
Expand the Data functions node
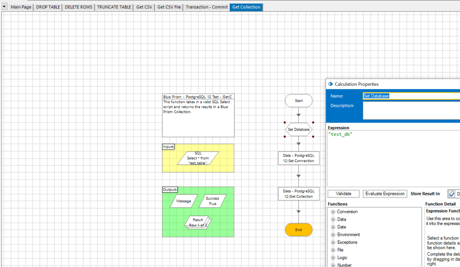click(333, 219)
